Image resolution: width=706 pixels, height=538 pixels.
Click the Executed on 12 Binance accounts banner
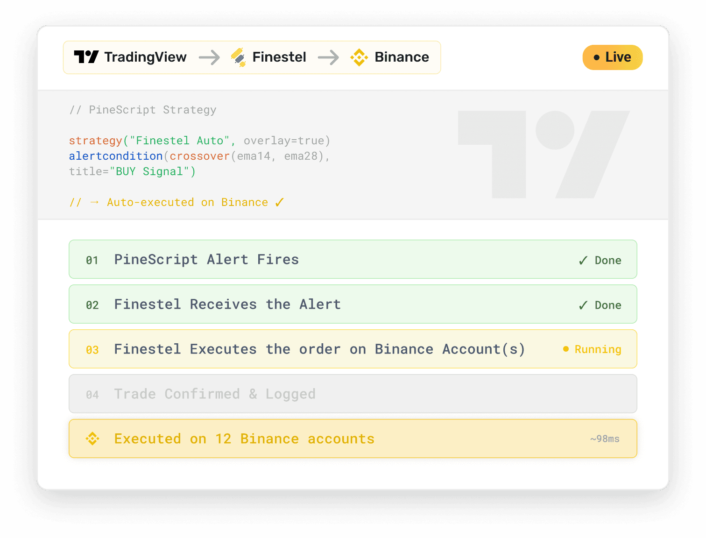(353, 439)
